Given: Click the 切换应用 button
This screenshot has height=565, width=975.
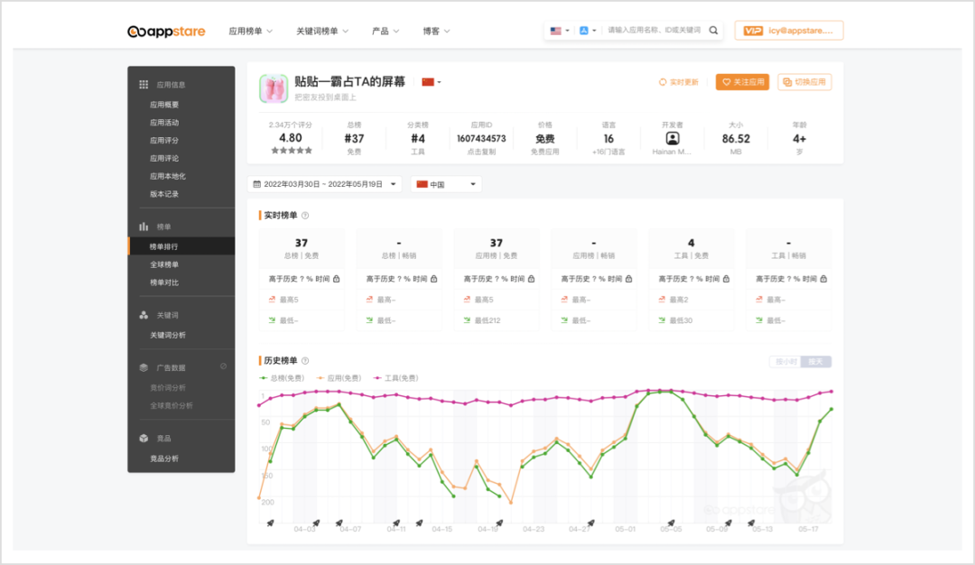Looking at the screenshot, I should pos(804,82).
